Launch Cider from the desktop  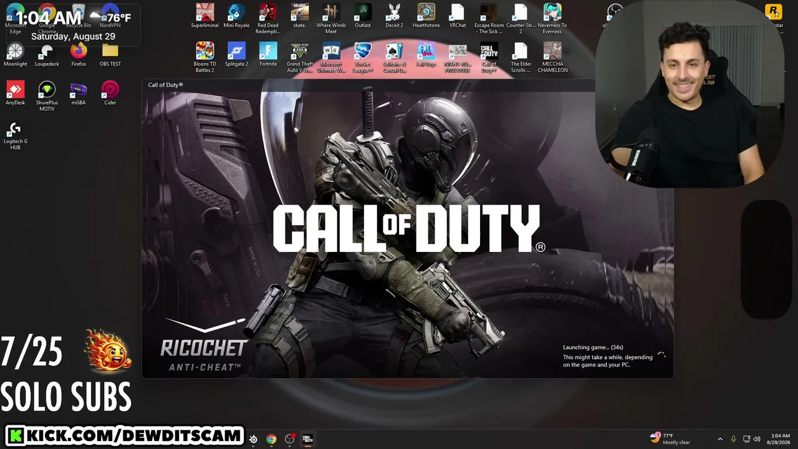[x=110, y=94]
